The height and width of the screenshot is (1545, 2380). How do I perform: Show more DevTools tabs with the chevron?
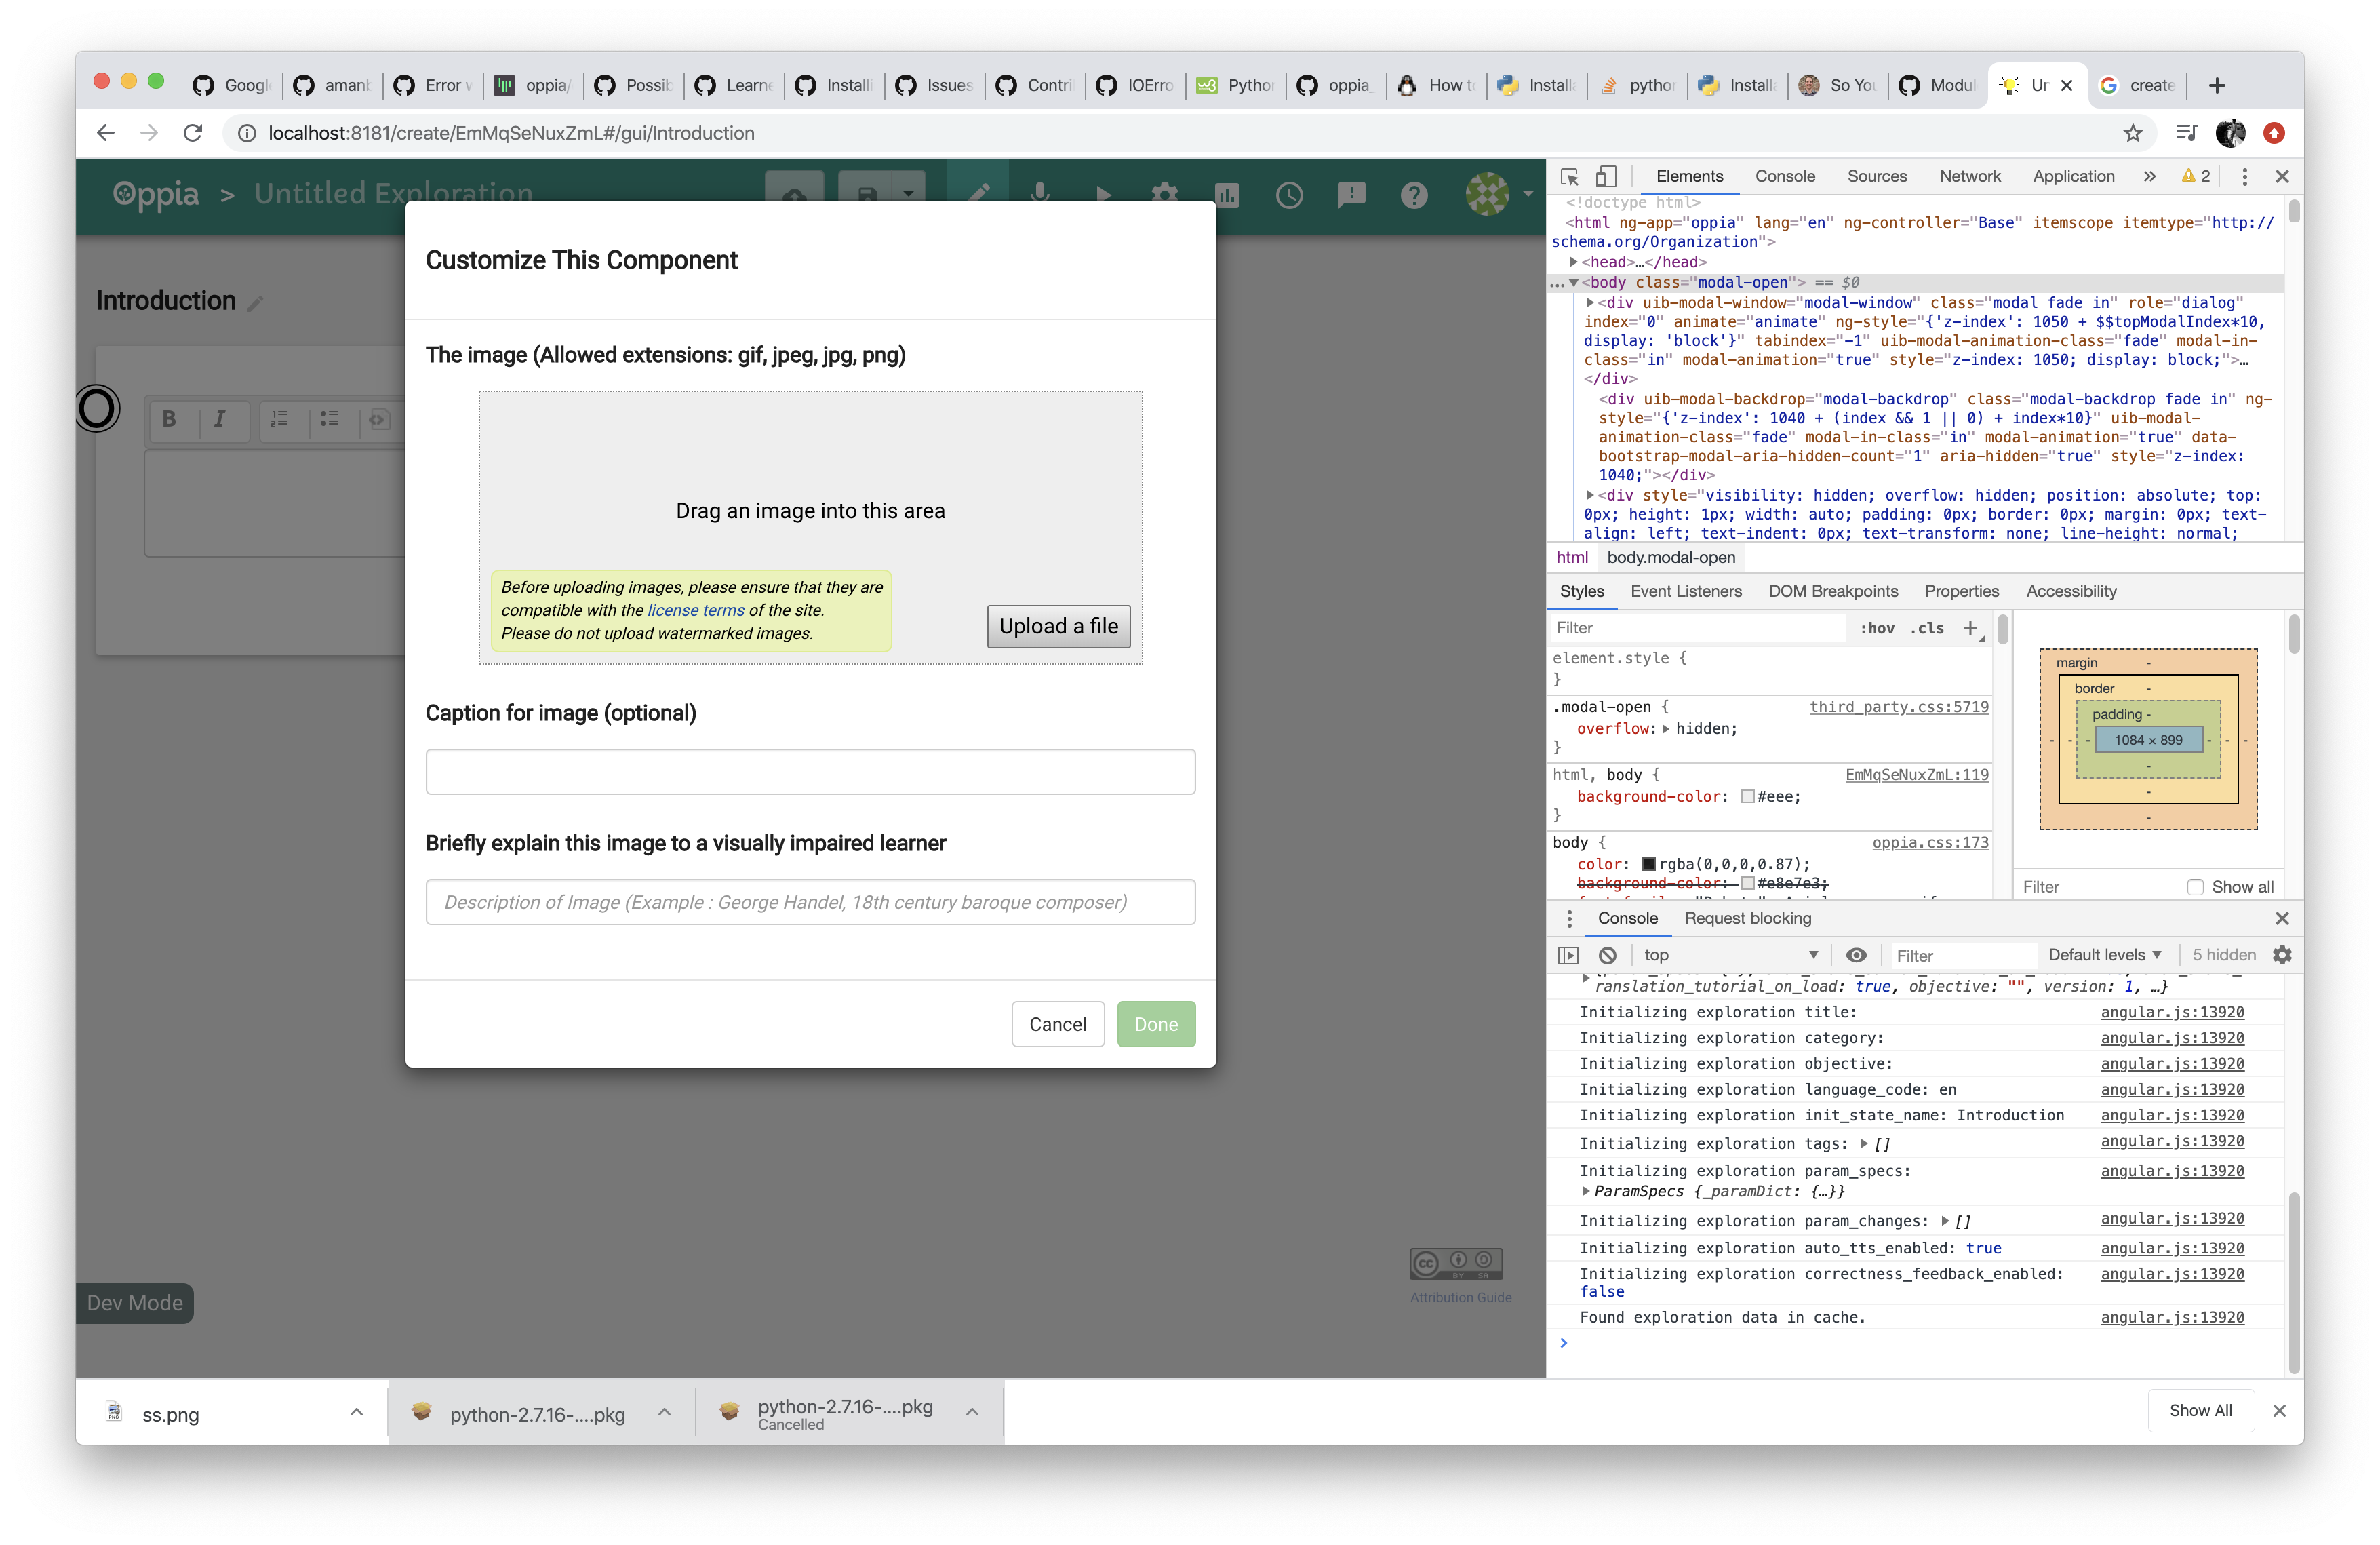coord(2150,176)
